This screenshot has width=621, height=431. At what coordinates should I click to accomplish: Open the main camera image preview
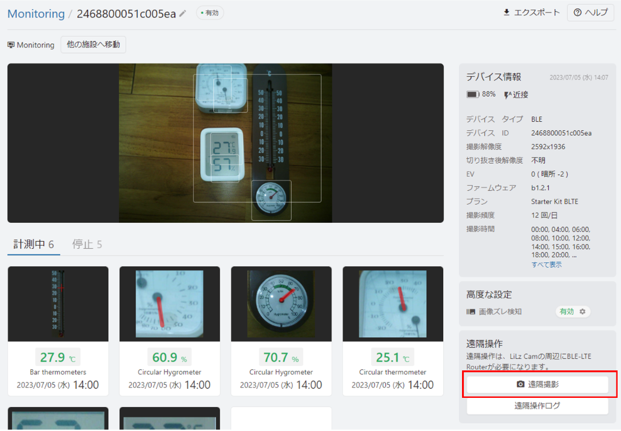[x=225, y=143]
